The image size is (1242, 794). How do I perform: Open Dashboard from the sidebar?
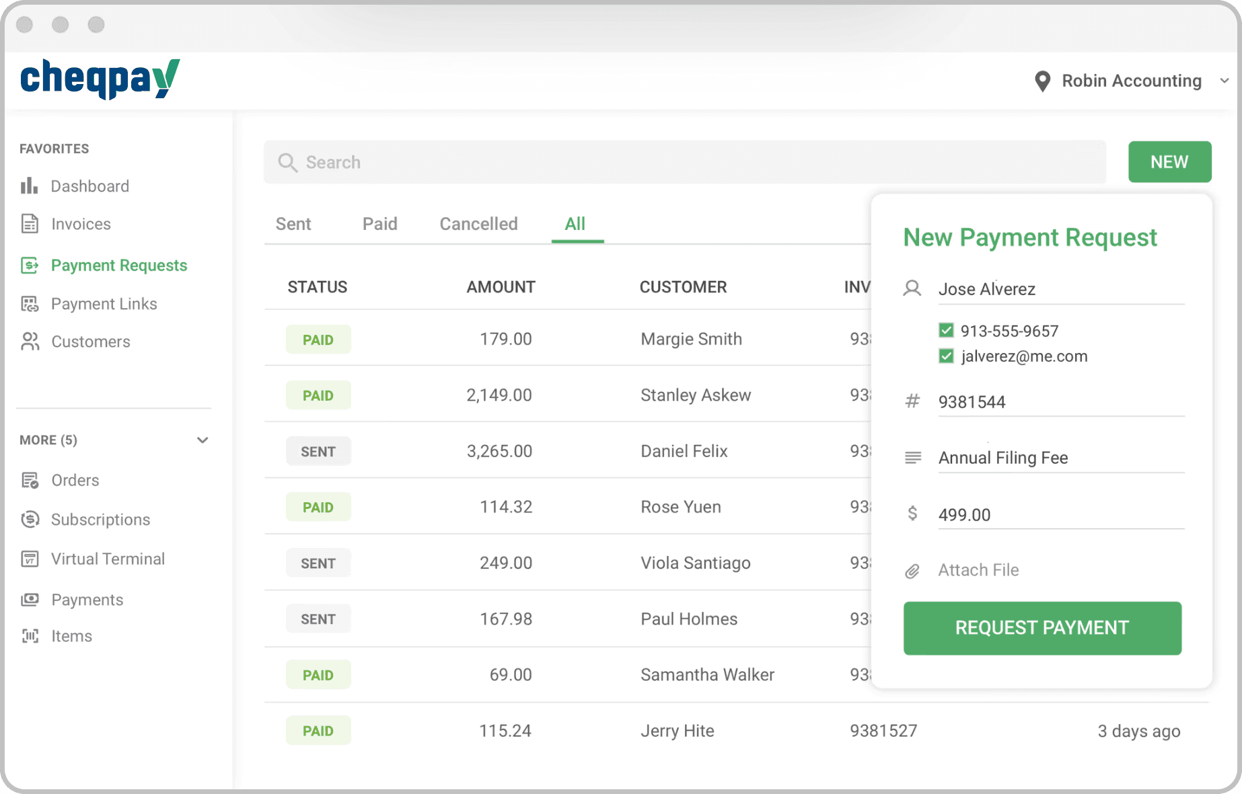[x=90, y=186]
